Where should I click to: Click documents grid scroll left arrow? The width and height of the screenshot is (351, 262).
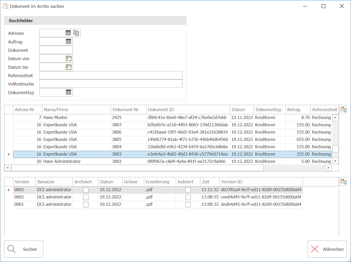[x=8, y=168]
